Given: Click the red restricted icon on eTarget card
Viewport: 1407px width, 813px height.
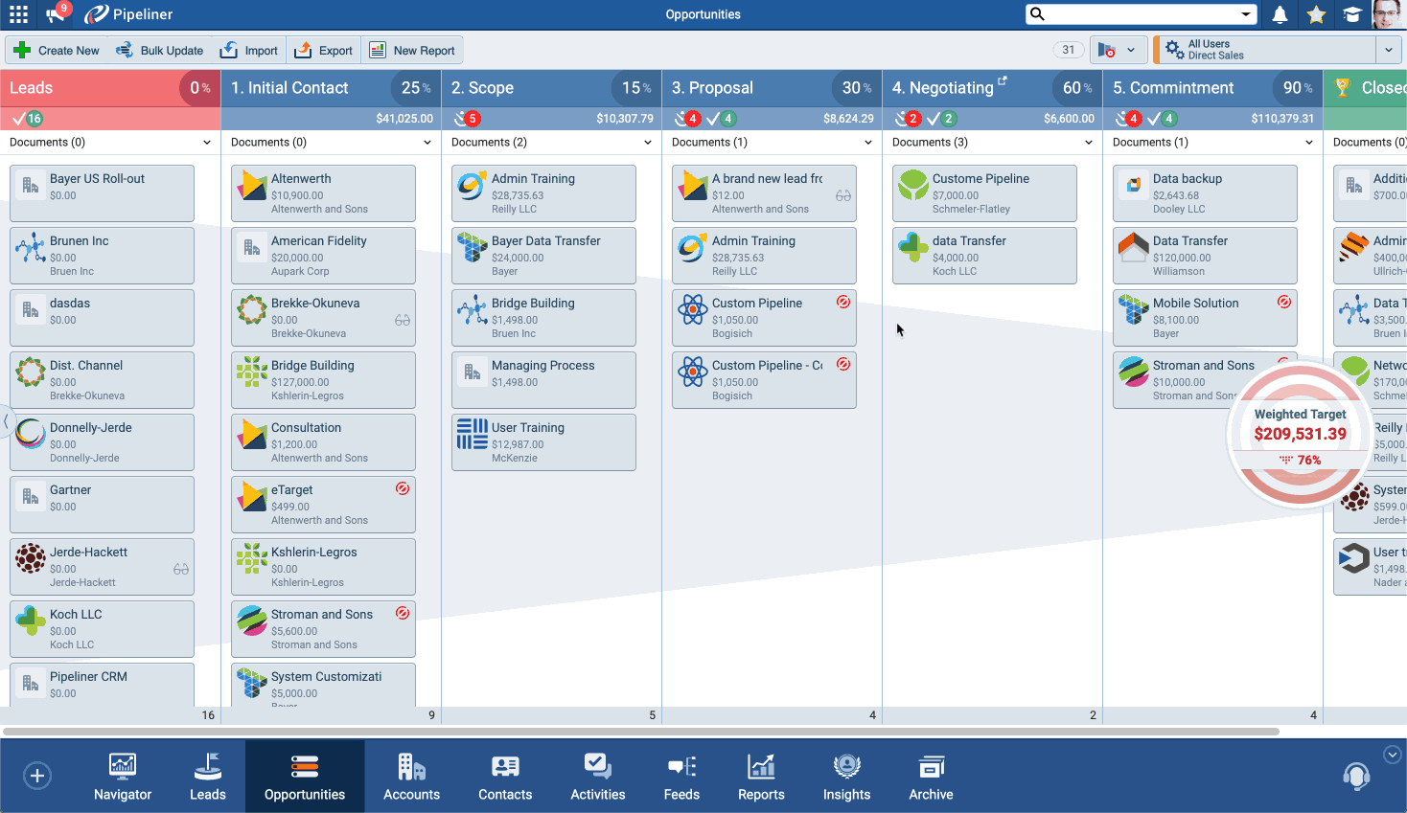Looking at the screenshot, I should (403, 488).
